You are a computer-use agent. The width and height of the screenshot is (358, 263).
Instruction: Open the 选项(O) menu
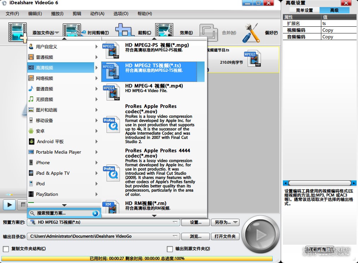click(121, 14)
